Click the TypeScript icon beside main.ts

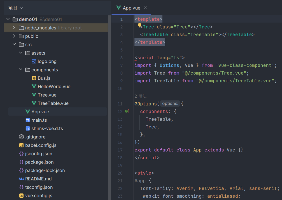[28, 120]
